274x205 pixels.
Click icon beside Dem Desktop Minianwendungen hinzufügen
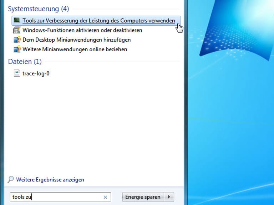coord(17,40)
